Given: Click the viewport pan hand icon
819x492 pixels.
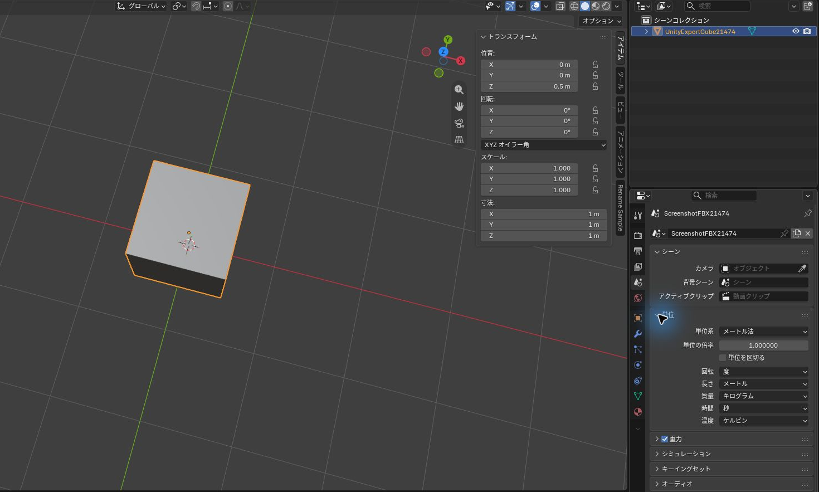Looking at the screenshot, I should [x=459, y=106].
